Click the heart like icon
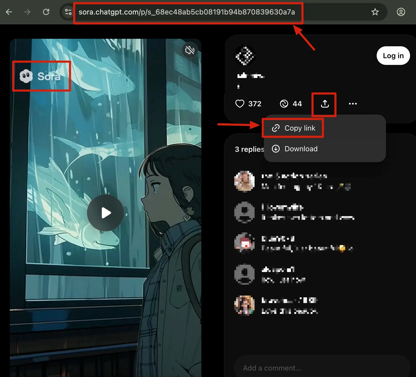The image size is (416, 377). pos(240,104)
